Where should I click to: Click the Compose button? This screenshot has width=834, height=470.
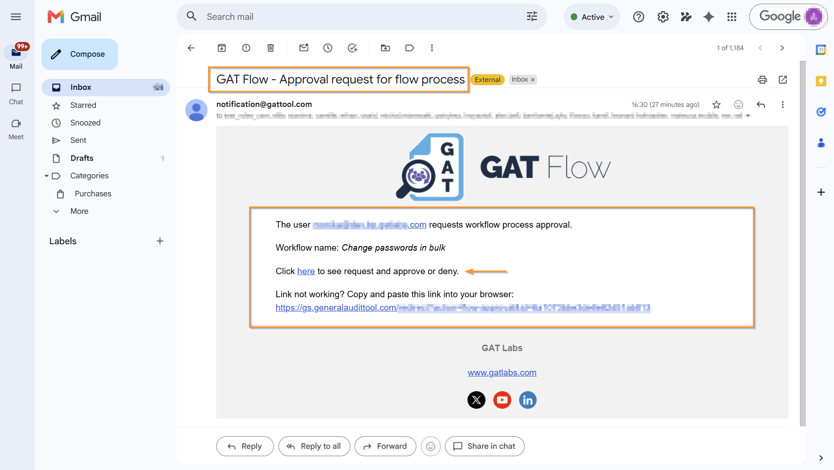pyautogui.click(x=80, y=54)
